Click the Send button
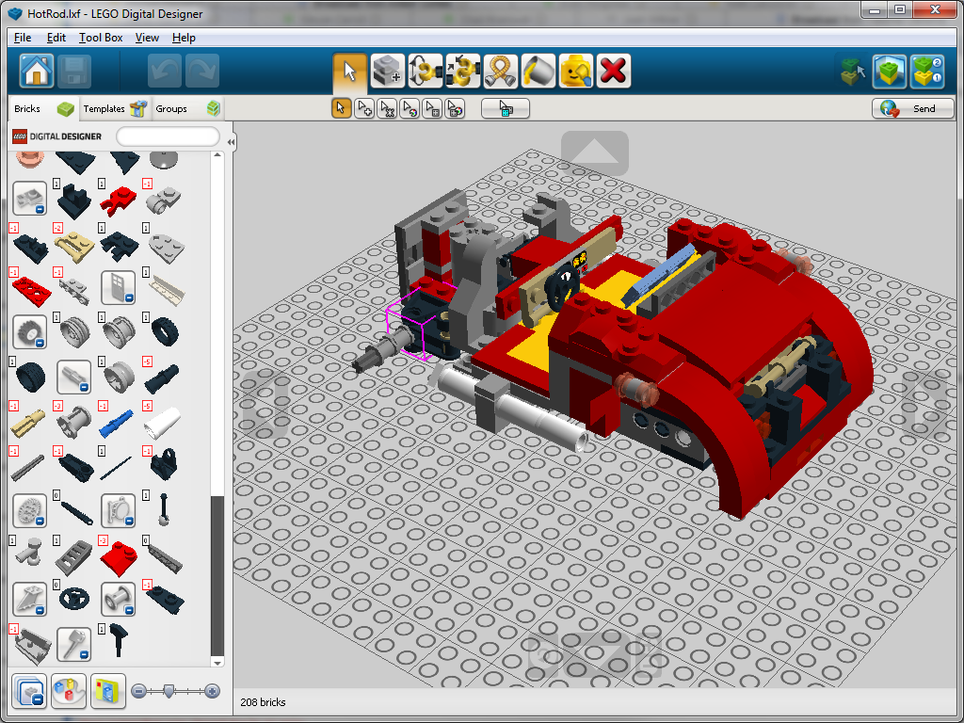Image resolution: width=964 pixels, height=723 pixels. [x=912, y=109]
